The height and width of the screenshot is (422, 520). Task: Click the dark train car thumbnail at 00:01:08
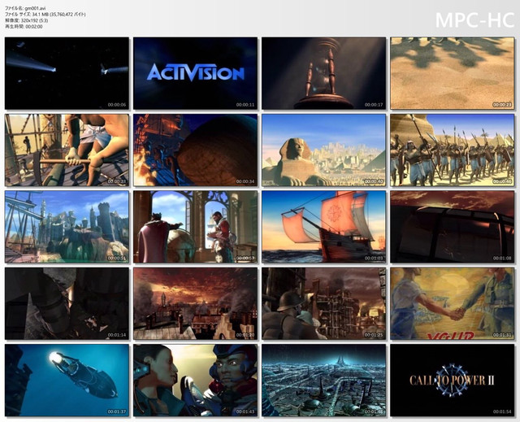point(453,227)
